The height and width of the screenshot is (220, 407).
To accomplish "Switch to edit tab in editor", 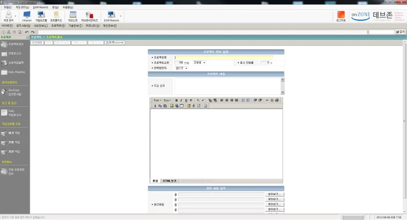I will [x=155, y=181].
